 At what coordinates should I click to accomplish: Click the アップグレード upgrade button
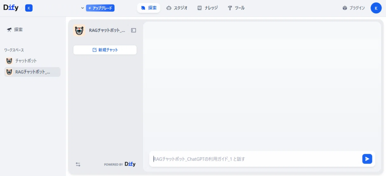click(x=100, y=8)
